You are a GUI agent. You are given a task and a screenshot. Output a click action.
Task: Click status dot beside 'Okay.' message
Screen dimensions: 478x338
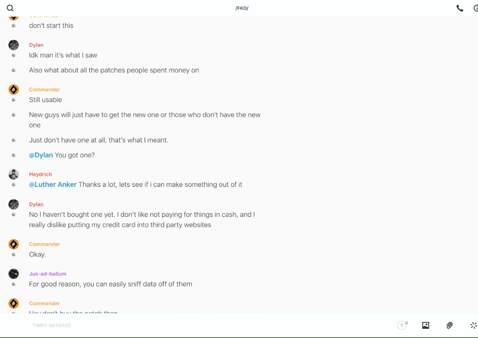point(14,254)
